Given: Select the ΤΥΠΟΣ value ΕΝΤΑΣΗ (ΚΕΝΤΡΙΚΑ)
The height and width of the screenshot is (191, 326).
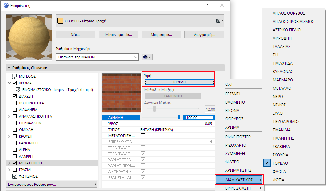Looking at the screenshot, I should point(157,130).
